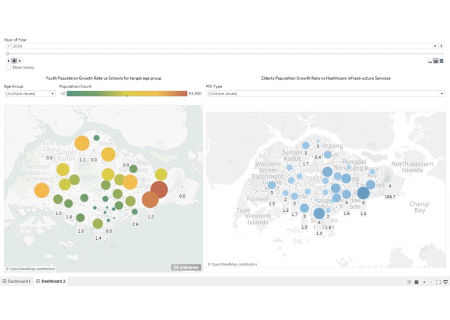This screenshot has width=450, height=320.
Task: Click the Age Group filter label
Action: click(14, 86)
